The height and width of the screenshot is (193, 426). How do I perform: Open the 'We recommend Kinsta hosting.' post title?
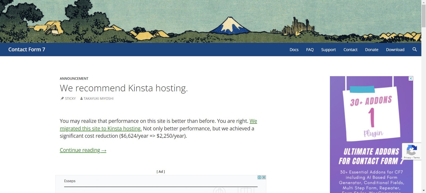[124, 88]
